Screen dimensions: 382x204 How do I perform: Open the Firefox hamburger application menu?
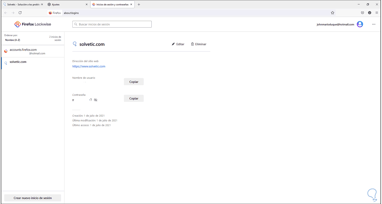tap(377, 13)
